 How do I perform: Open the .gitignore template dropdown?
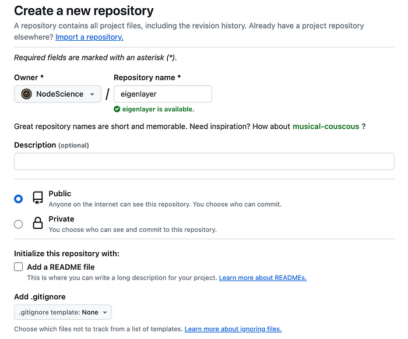(63, 312)
